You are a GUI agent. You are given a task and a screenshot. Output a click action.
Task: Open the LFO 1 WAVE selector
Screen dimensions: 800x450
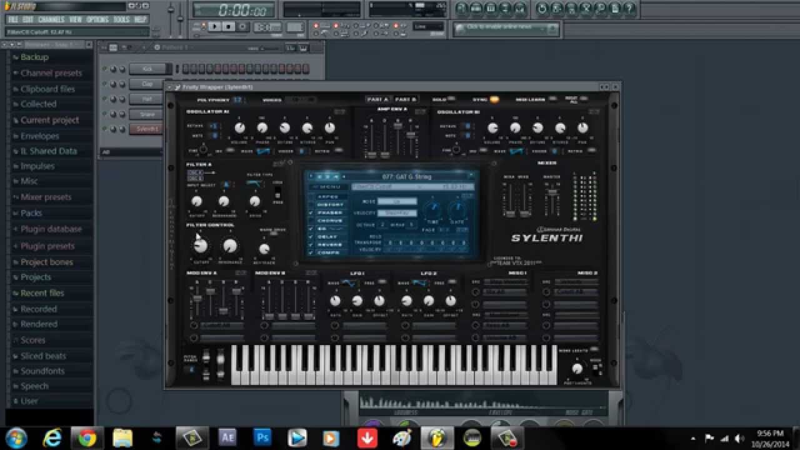click(349, 282)
